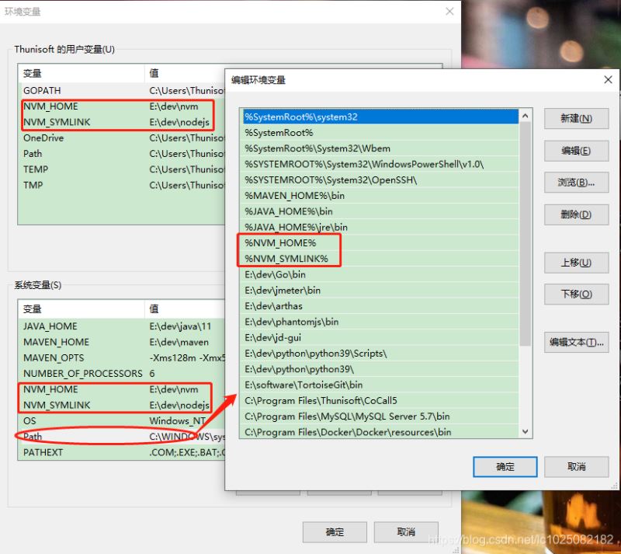Select the %JAVA_HOME%\bin entry
Viewport: 621px width, 554px height.
point(380,211)
